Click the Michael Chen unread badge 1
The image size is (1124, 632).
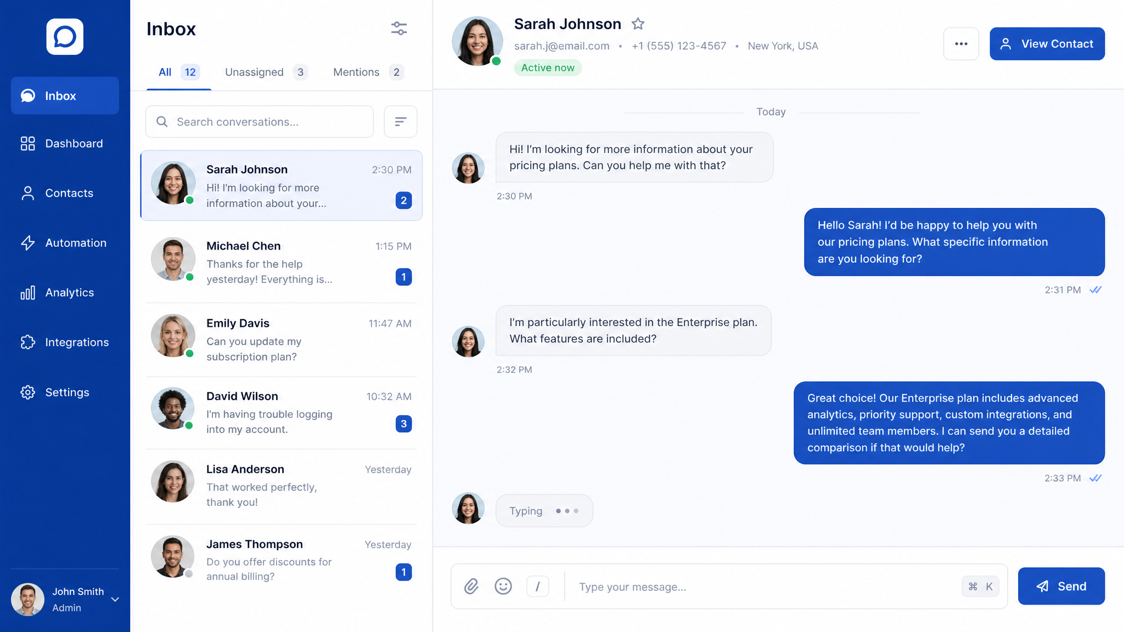[404, 277]
